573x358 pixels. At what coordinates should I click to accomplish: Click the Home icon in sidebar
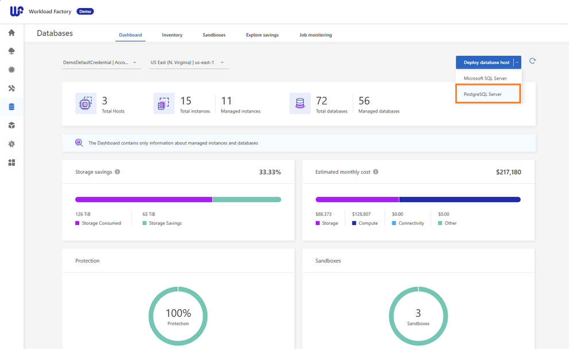click(11, 33)
